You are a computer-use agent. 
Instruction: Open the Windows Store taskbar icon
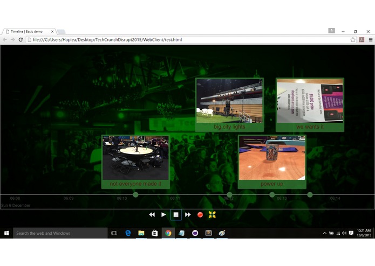click(x=155, y=233)
